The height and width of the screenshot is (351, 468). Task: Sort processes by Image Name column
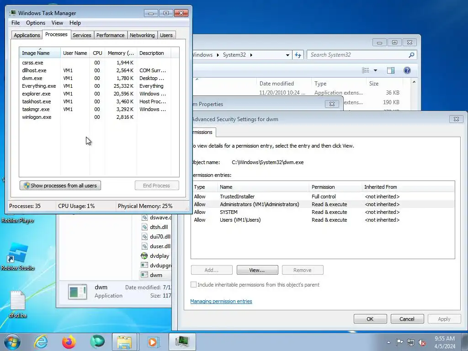40,53
